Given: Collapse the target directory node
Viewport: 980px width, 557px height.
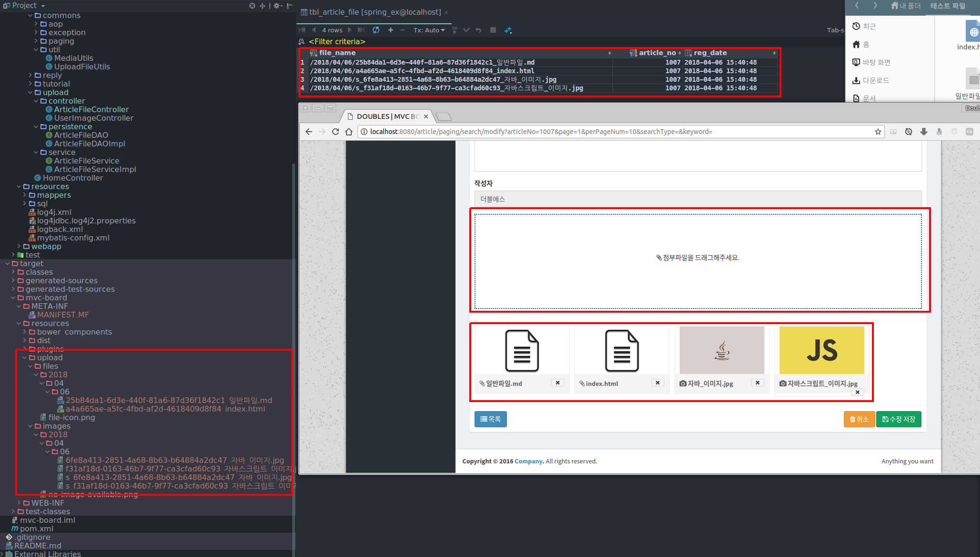Looking at the screenshot, I should click(x=7, y=263).
